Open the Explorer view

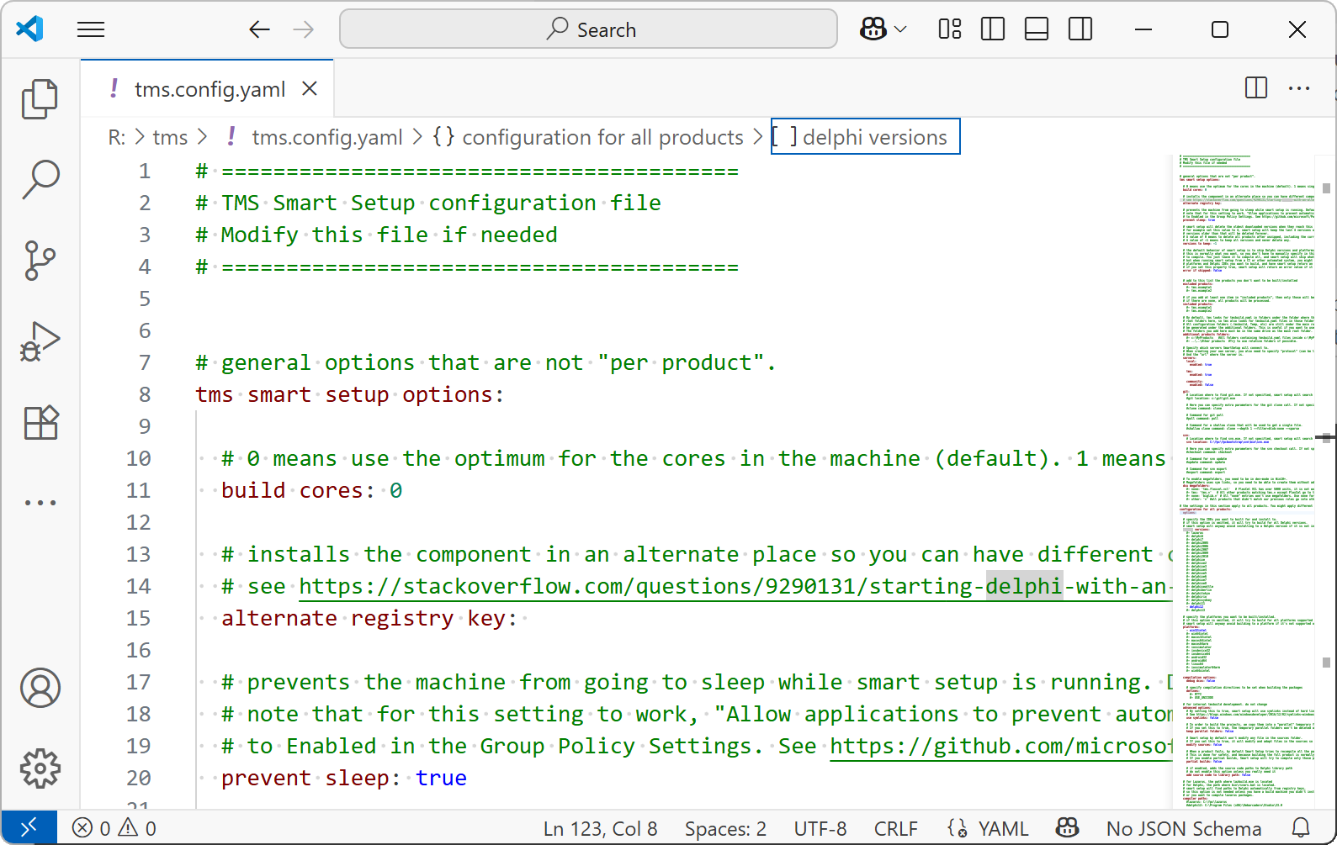[x=40, y=99]
